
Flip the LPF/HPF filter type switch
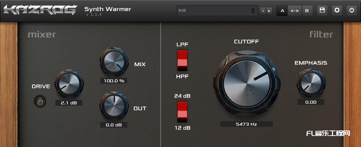pos(182,60)
